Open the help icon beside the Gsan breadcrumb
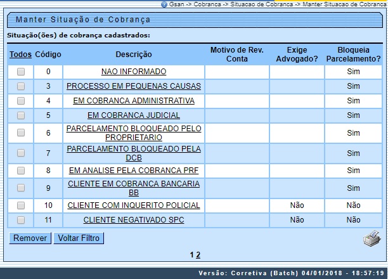Image resolution: width=388 pixels, height=279 pixels. point(164,4)
